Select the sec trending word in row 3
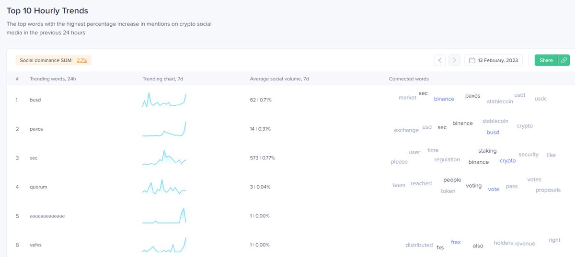Viewport: 575px width, 257px height. 34,158
